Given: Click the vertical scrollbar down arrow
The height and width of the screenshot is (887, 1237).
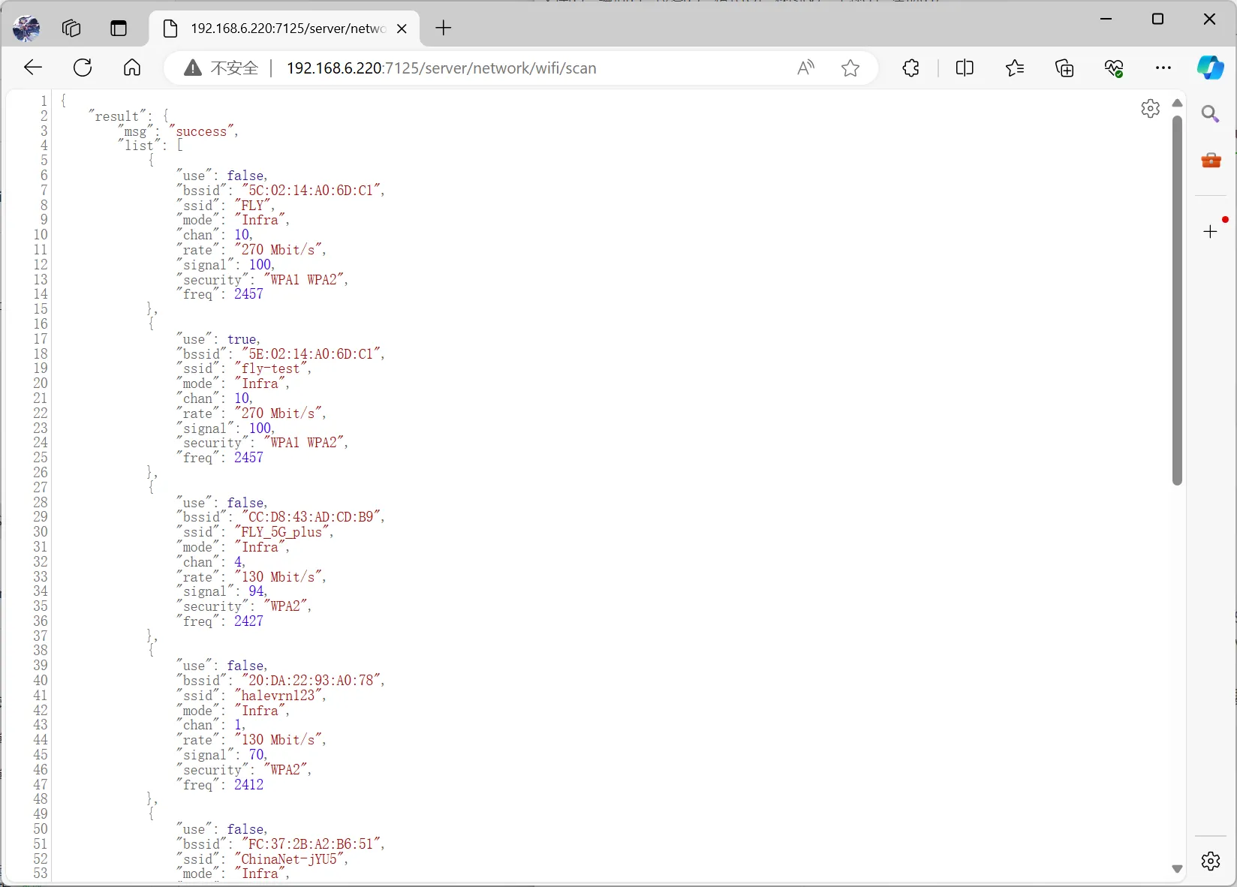Looking at the screenshot, I should pos(1177,869).
